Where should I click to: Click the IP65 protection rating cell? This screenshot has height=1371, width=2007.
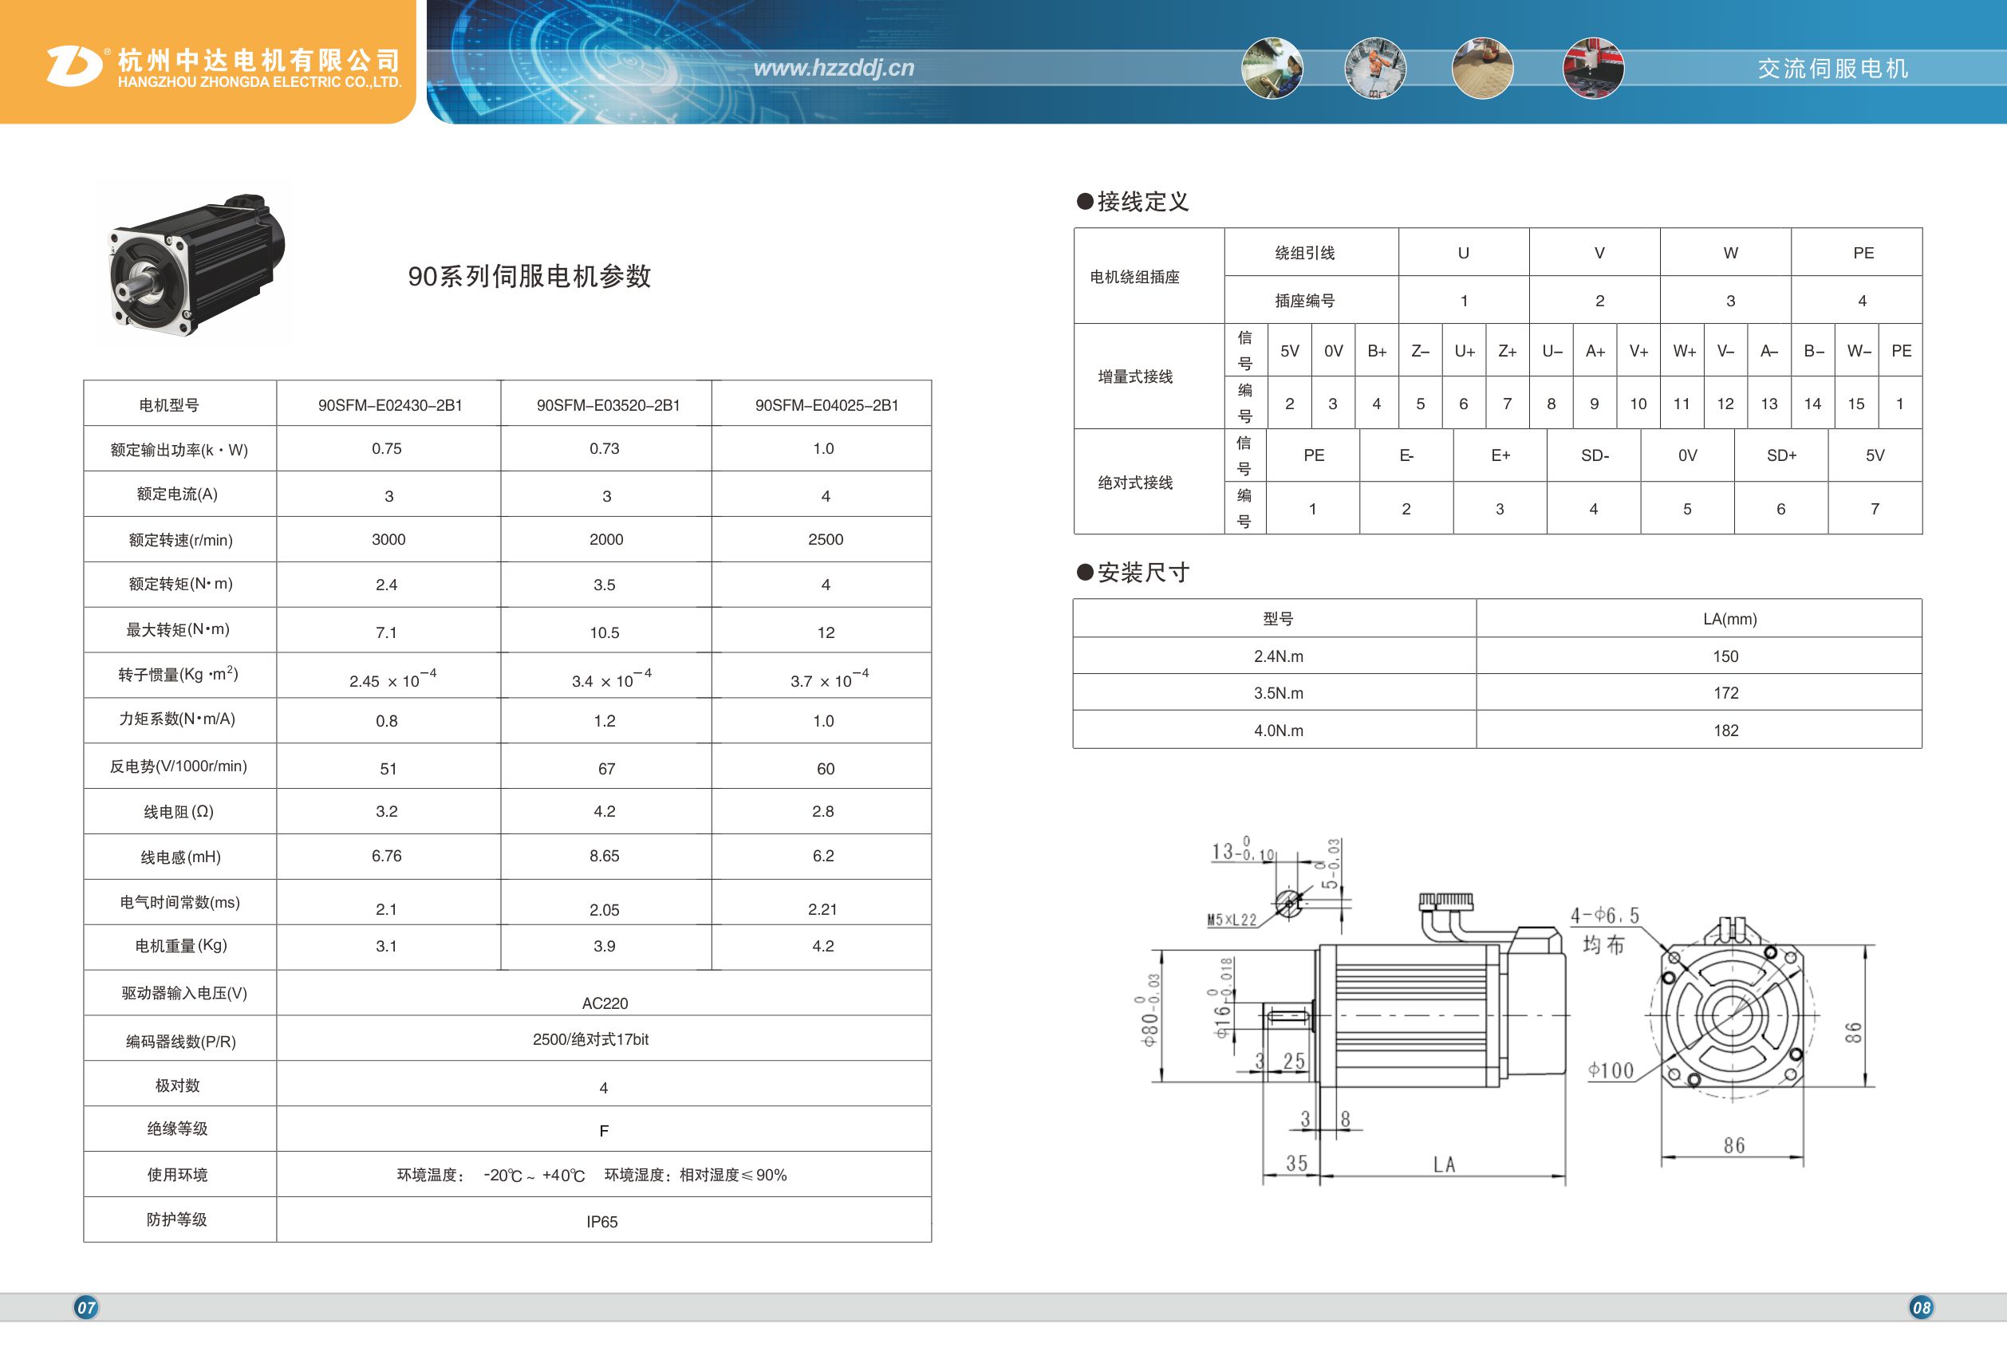(x=604, y=1219)
